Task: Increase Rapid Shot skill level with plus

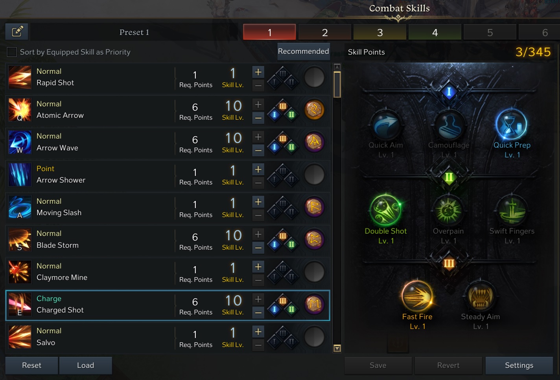Action: point(258,72)
